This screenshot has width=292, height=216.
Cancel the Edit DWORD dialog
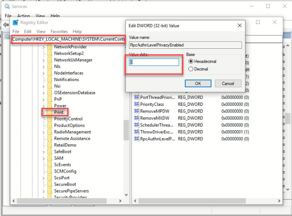click(x=228, y=83)
